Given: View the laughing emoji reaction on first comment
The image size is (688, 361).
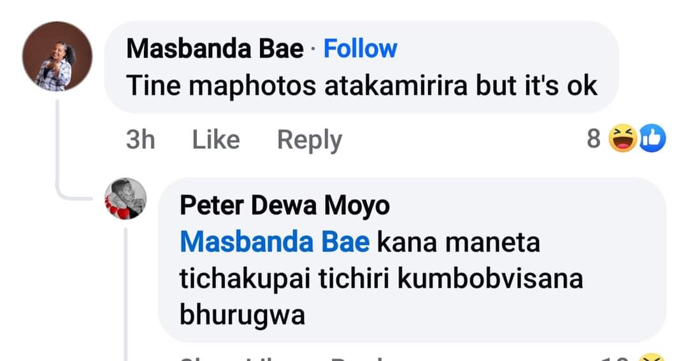Looking at the screenshot, I should 622,139.
